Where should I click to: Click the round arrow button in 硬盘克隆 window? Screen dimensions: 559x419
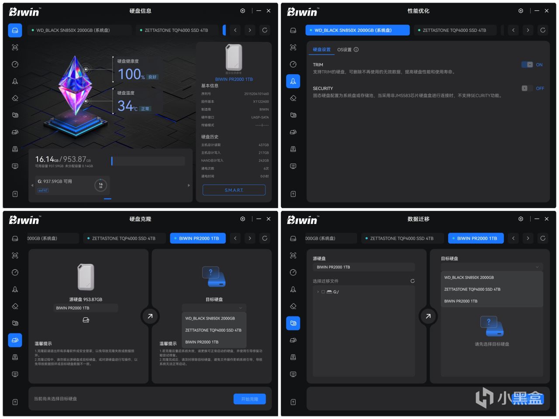(x=150, y=316)
